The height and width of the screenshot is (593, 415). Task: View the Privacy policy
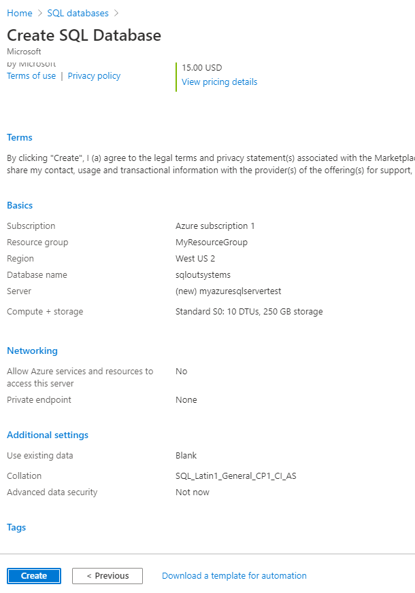tap(94, 75)
